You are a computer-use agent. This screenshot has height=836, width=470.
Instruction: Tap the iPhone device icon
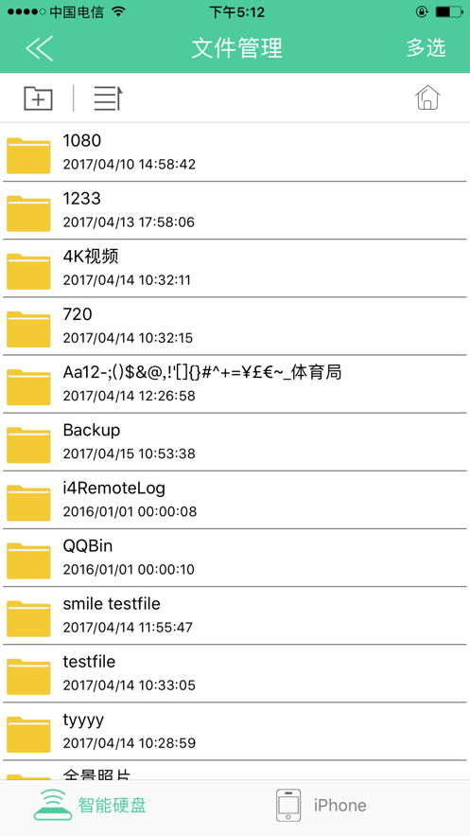tap(288, 806)
